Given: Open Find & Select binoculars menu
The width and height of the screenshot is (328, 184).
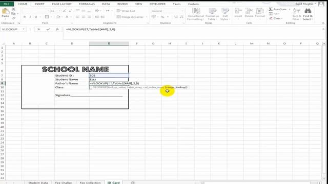Looking at the screenshot, I should 307,14.
